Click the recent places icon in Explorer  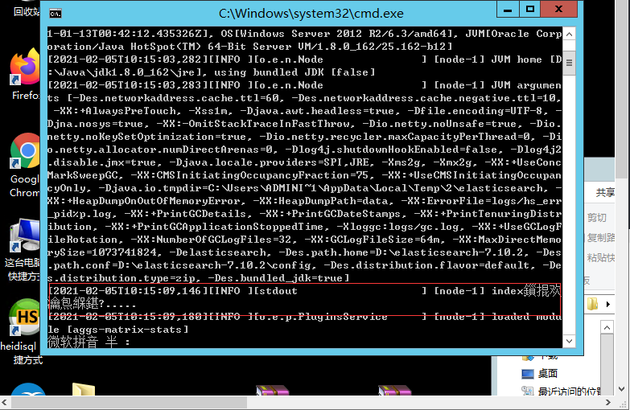tap(528, 391)
